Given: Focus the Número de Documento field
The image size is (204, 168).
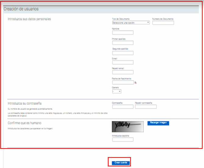Looking at the screenshot, I should tap(163, 23).
